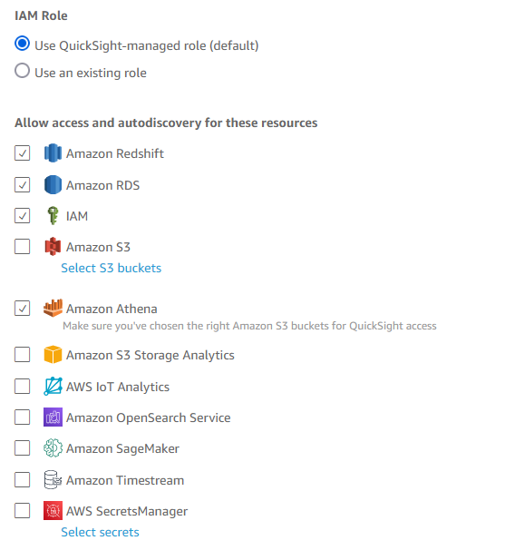Click the Amazon RDS service icon
The width and height of the screenshot is (505, 550).
53,184
